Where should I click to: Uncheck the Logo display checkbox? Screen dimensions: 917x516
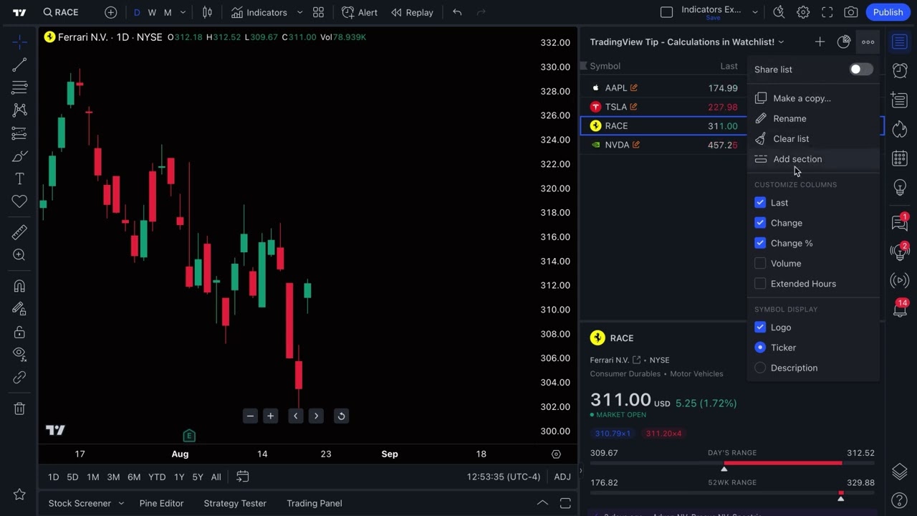point(760,328)
